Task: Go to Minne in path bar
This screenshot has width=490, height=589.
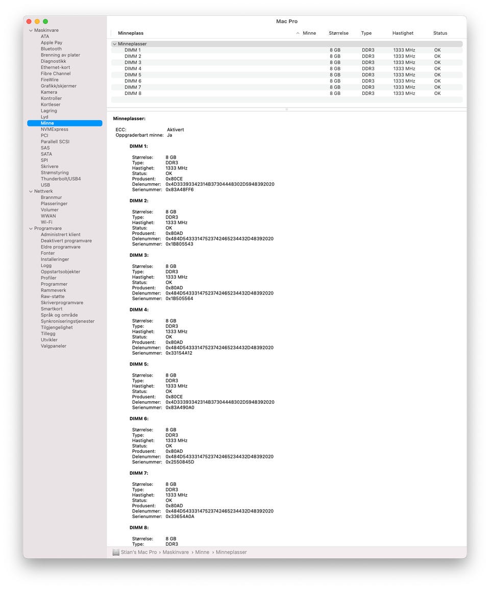Action: 202,552
